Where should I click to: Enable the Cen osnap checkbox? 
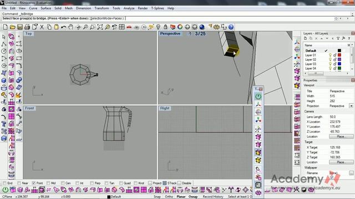63,183
